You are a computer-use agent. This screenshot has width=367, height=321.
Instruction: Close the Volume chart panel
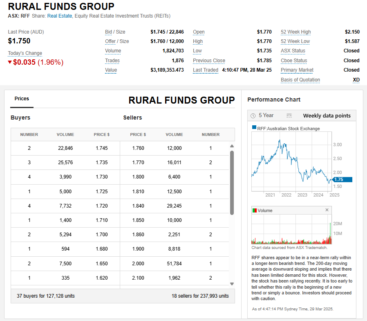coord(327,210)
